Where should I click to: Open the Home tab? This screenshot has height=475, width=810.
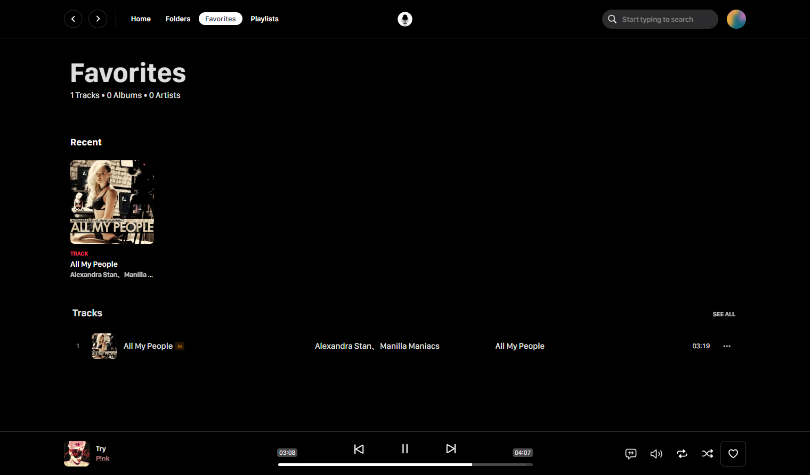click(141, 19)
